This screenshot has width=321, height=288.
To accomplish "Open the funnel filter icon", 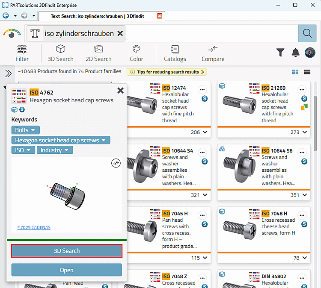I will tap(280, 52).
